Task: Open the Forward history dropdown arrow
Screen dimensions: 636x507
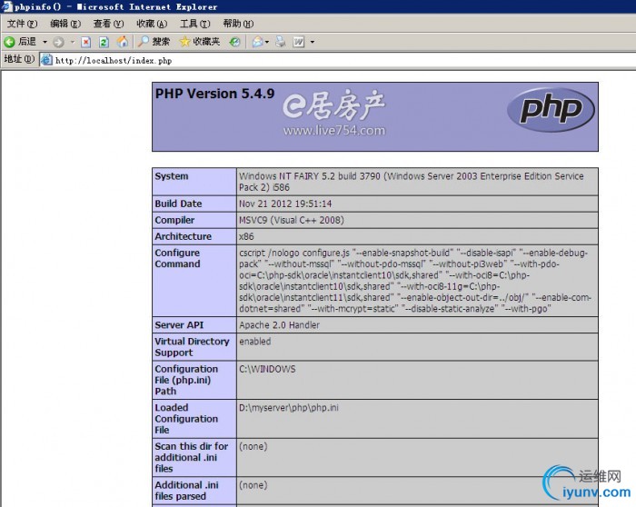Action: click(x=73, y=42)
